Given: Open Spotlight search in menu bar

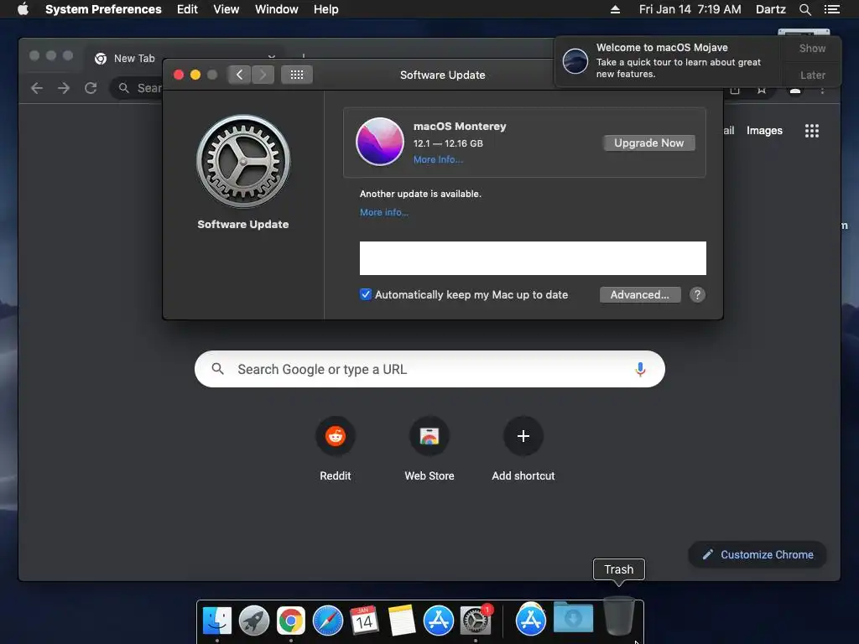Looking at the screenshot, I should 804,9.
